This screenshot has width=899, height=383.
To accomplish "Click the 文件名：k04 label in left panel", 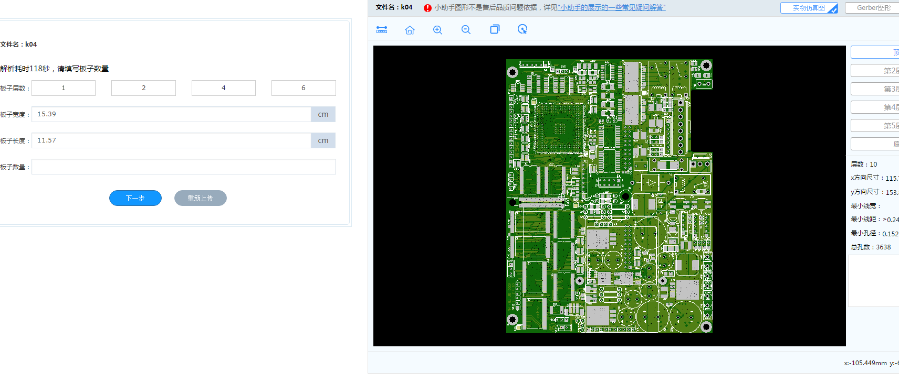I will click(x=18, y=45).
